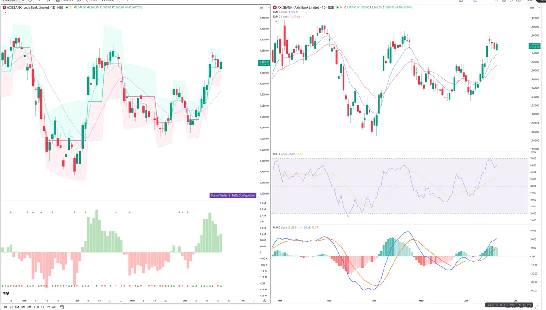Select the All time range
The height and width of the screenshot is (310, 546).
coord(54,307)
